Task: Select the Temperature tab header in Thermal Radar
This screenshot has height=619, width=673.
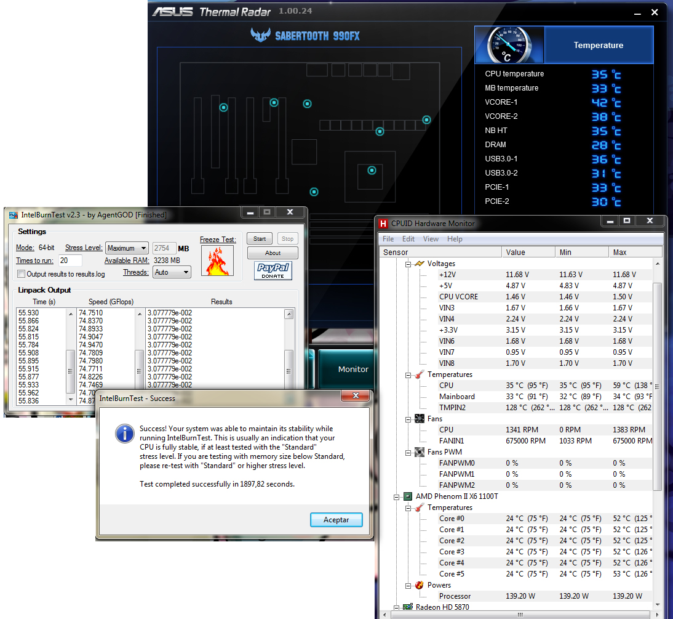Action: pos(599,45)
